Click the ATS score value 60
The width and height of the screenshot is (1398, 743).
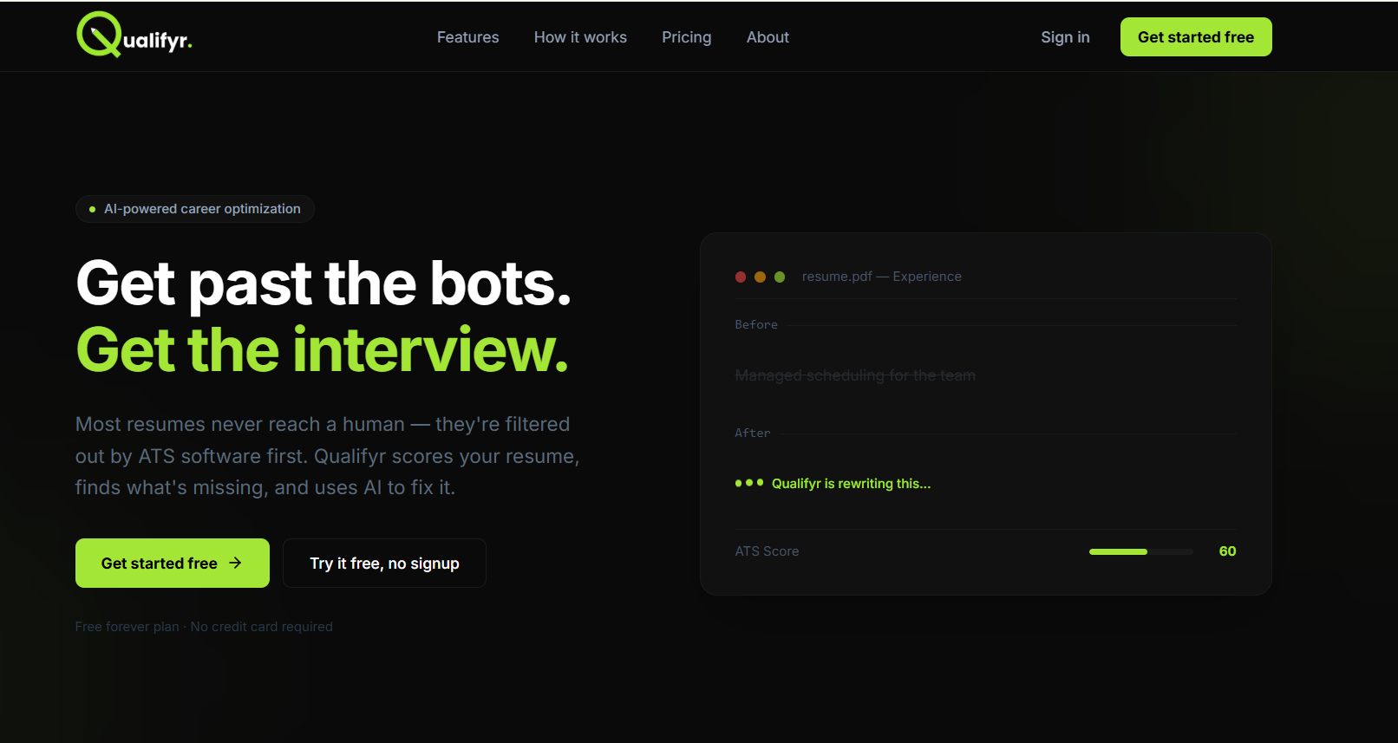pyautogui.click(x=1227, y=551)
